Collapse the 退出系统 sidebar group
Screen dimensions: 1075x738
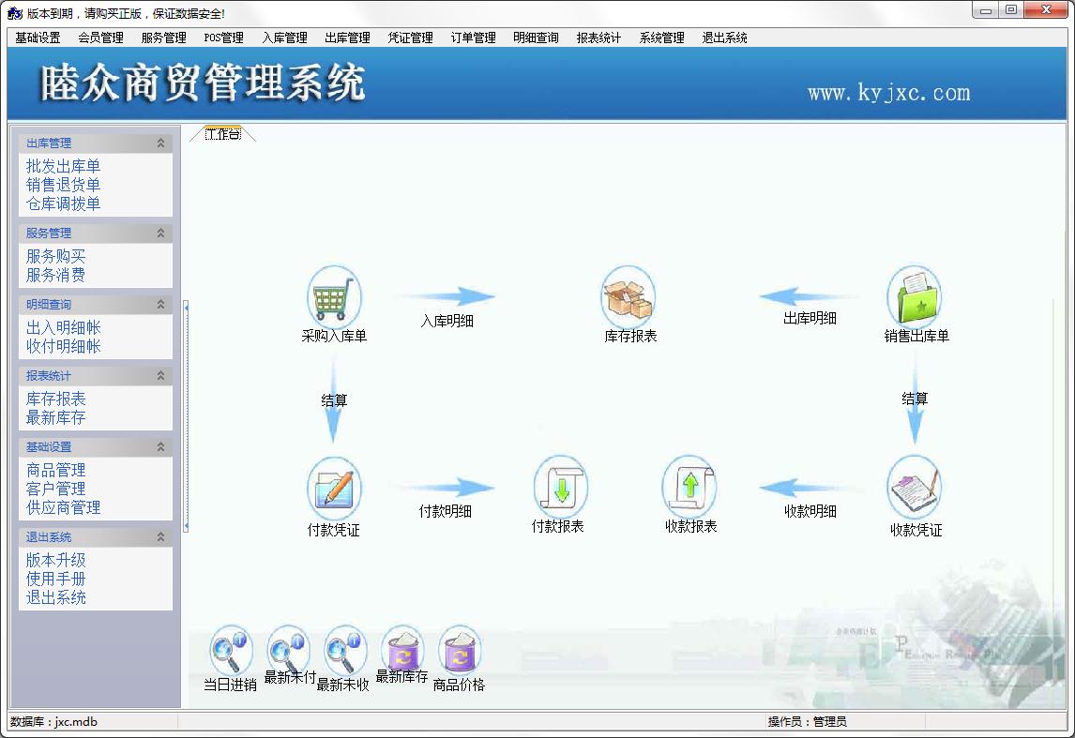(x=160, y=537)
